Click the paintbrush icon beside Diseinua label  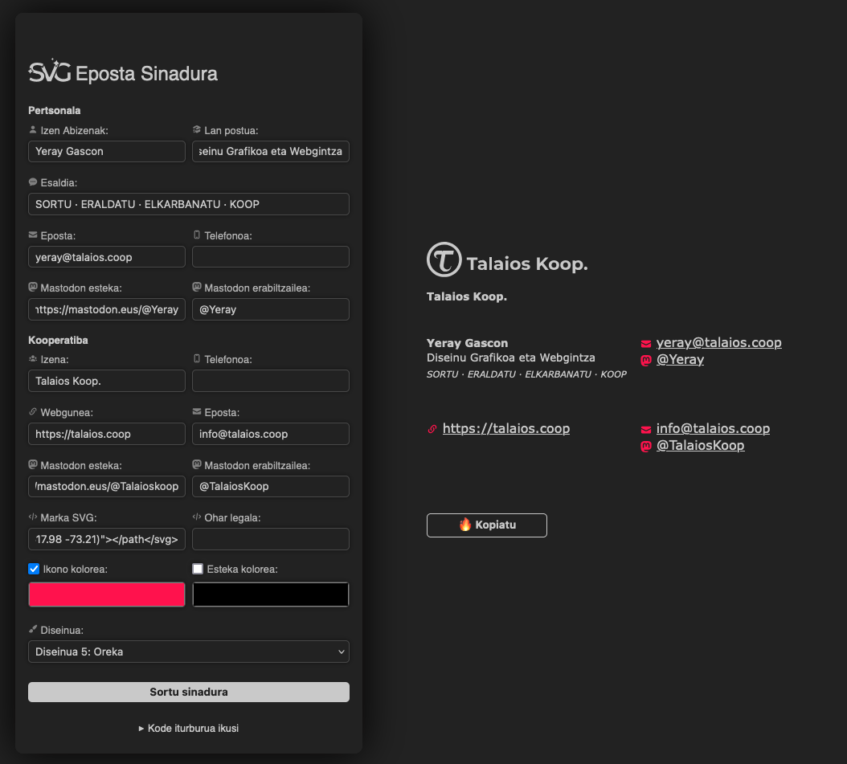(x=33, y=631)
